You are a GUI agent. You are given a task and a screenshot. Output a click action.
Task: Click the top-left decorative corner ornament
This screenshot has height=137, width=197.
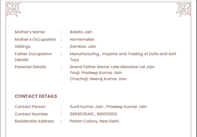14,10
